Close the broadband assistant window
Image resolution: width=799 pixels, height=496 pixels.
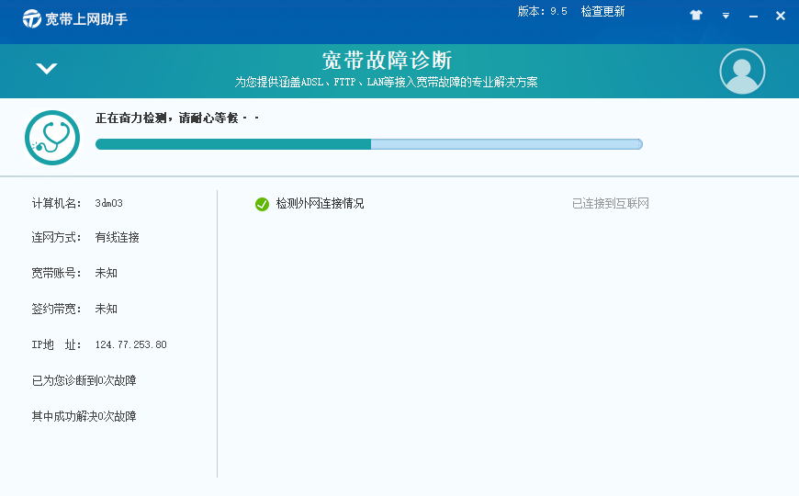click(780, 16)
